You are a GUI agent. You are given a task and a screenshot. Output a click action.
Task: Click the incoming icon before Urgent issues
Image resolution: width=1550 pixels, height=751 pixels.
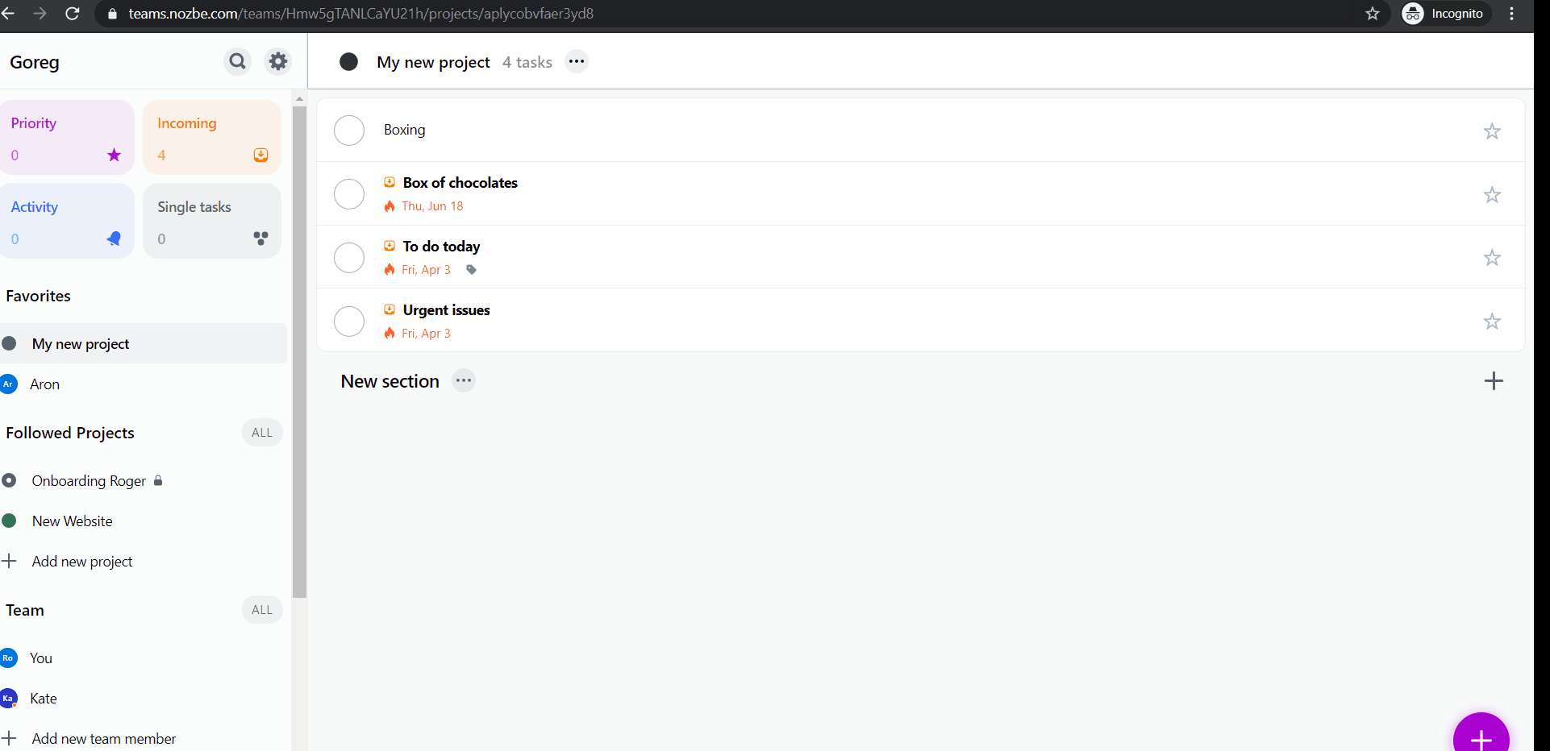[390, 309]
